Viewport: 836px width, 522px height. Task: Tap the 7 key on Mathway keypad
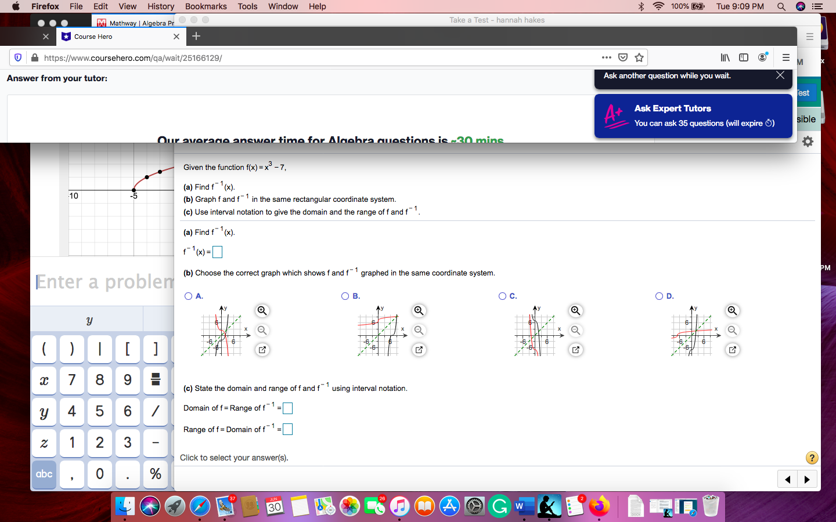pyautogui.click(x=72, y=380)
